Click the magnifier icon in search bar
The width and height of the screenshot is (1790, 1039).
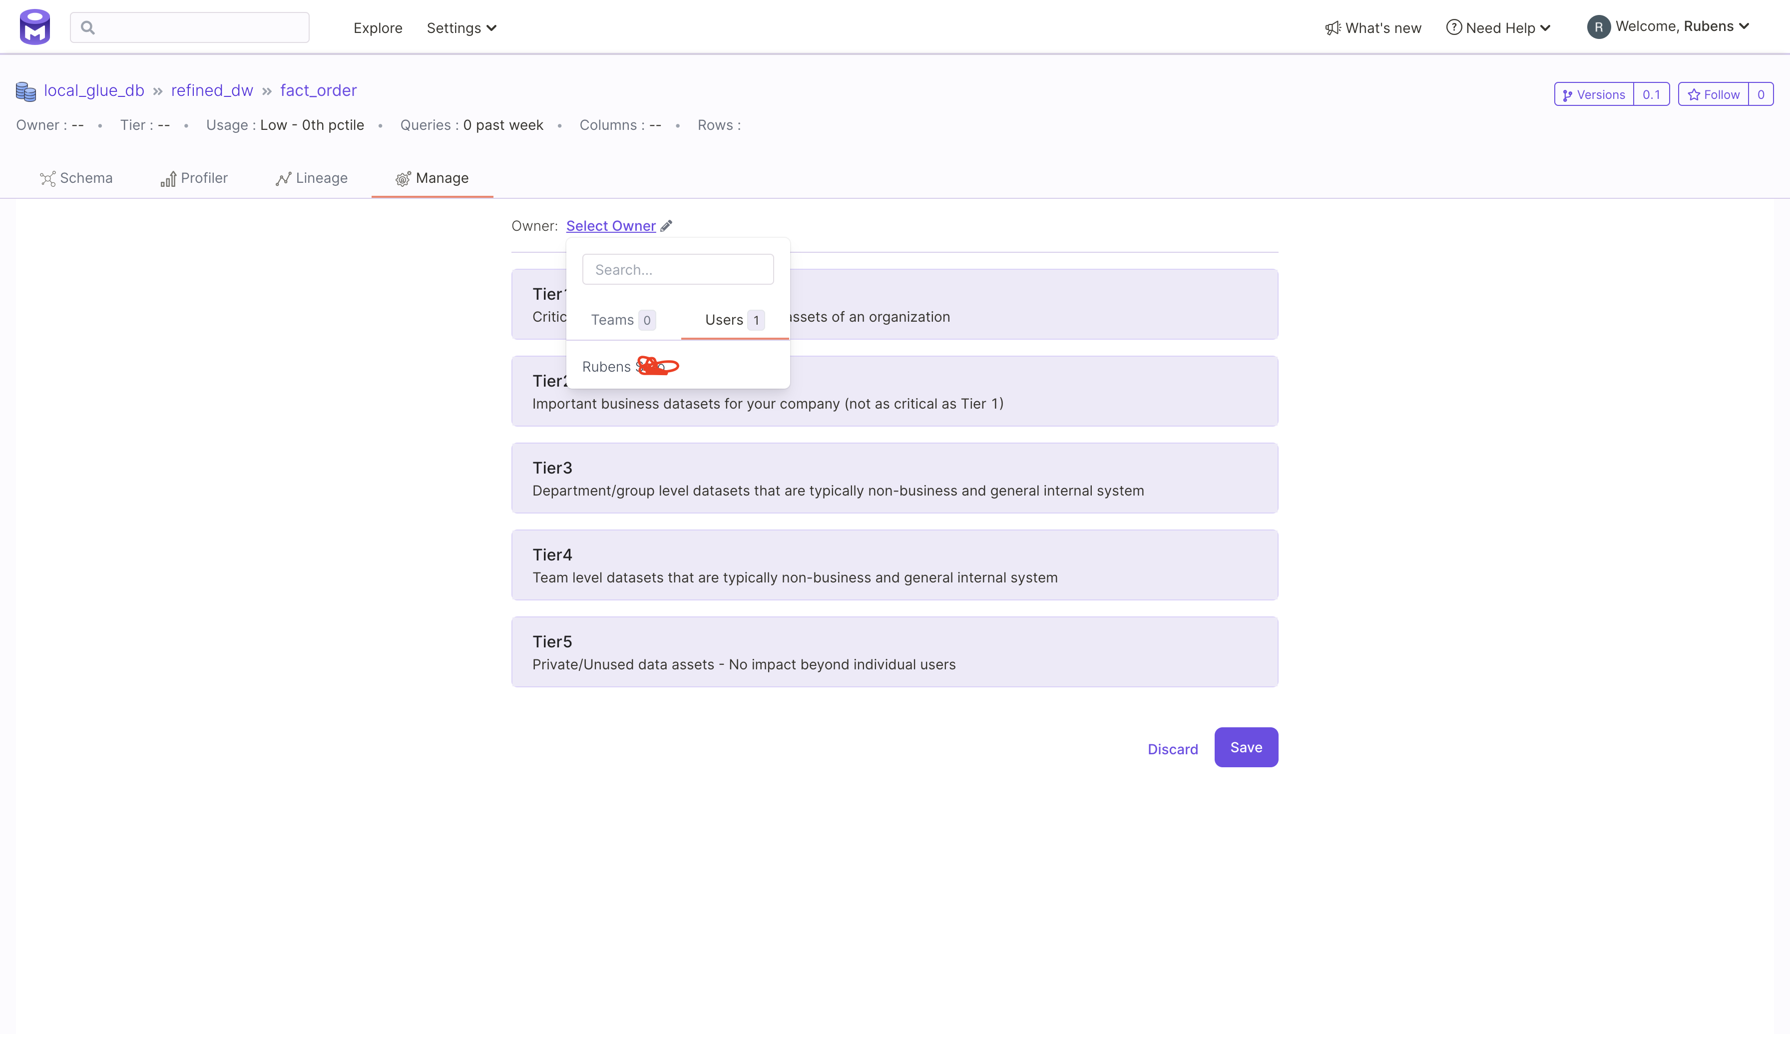(88, 27)
